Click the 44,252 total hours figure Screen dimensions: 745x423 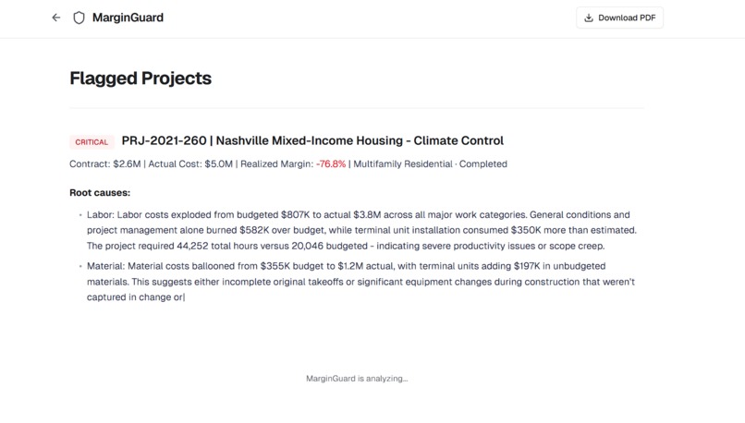pyautogui.click(x=192, y=246)
